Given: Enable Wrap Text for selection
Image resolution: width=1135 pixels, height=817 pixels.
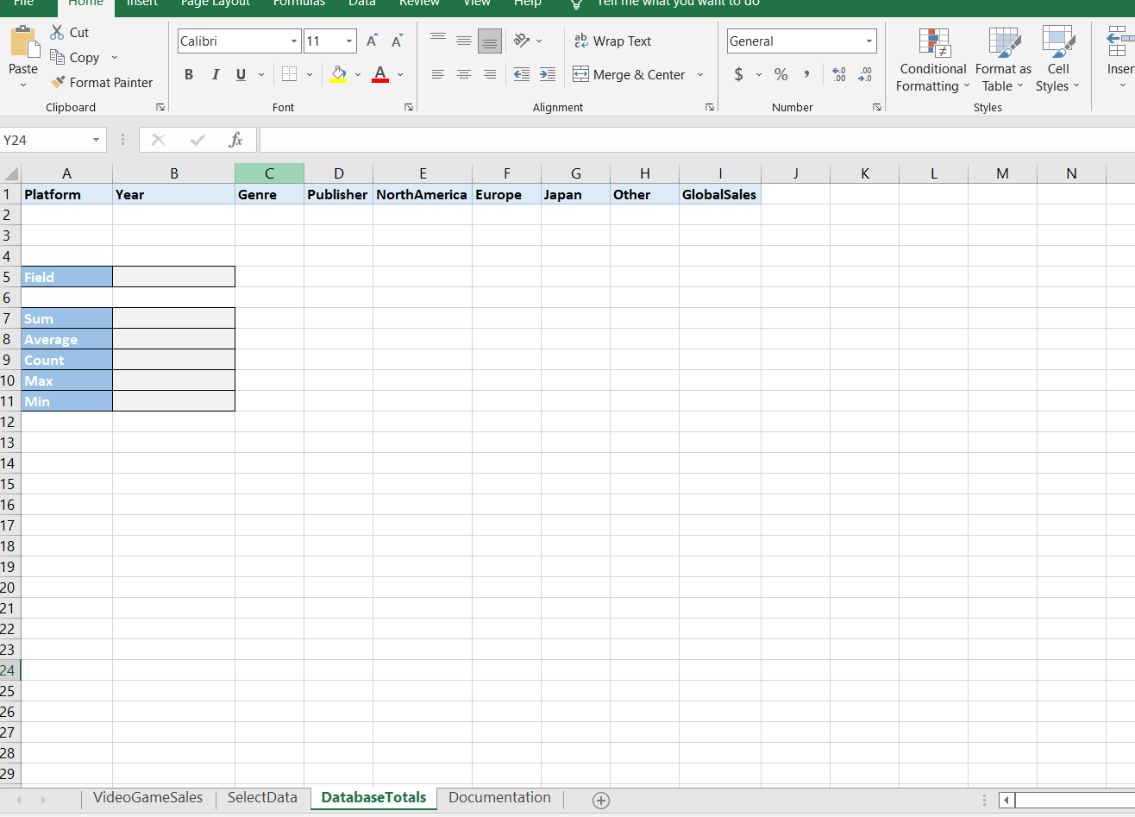Looking at the screenshot, I should pyautogui.click(x=612, y=41).
